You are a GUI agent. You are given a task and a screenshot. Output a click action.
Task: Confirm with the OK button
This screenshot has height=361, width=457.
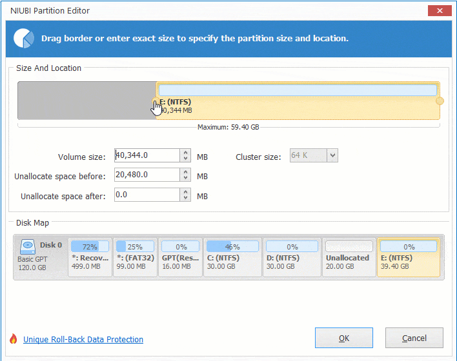(x=344, y=338)
